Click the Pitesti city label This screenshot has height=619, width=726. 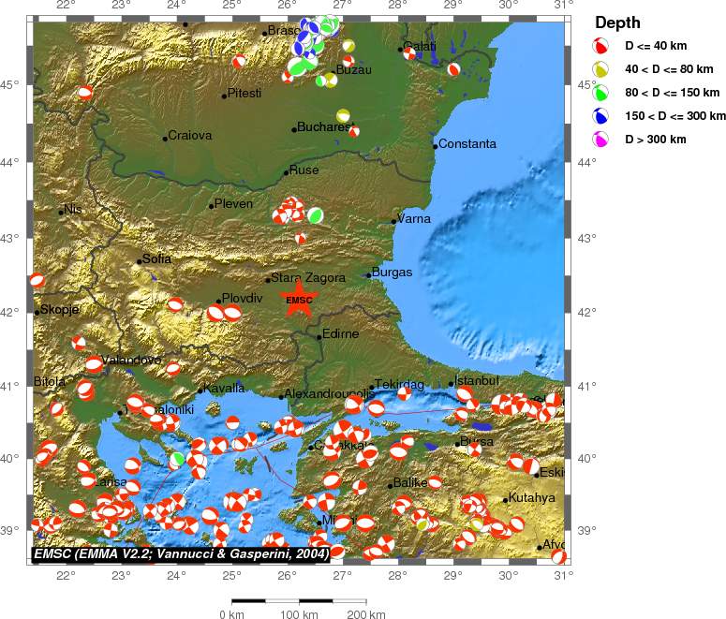pos(244,93)
